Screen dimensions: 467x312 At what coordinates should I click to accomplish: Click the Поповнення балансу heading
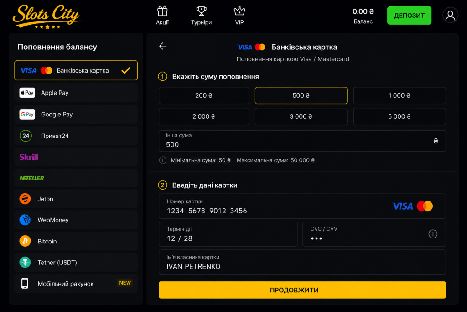point(57,47)
